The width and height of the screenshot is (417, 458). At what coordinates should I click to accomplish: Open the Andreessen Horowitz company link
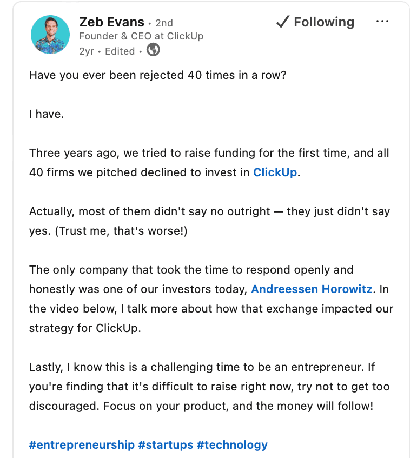(x=312, y=289)
